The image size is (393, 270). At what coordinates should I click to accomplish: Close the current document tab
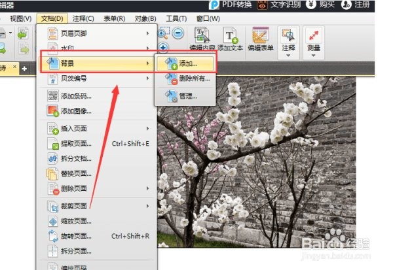click(14, 67)
